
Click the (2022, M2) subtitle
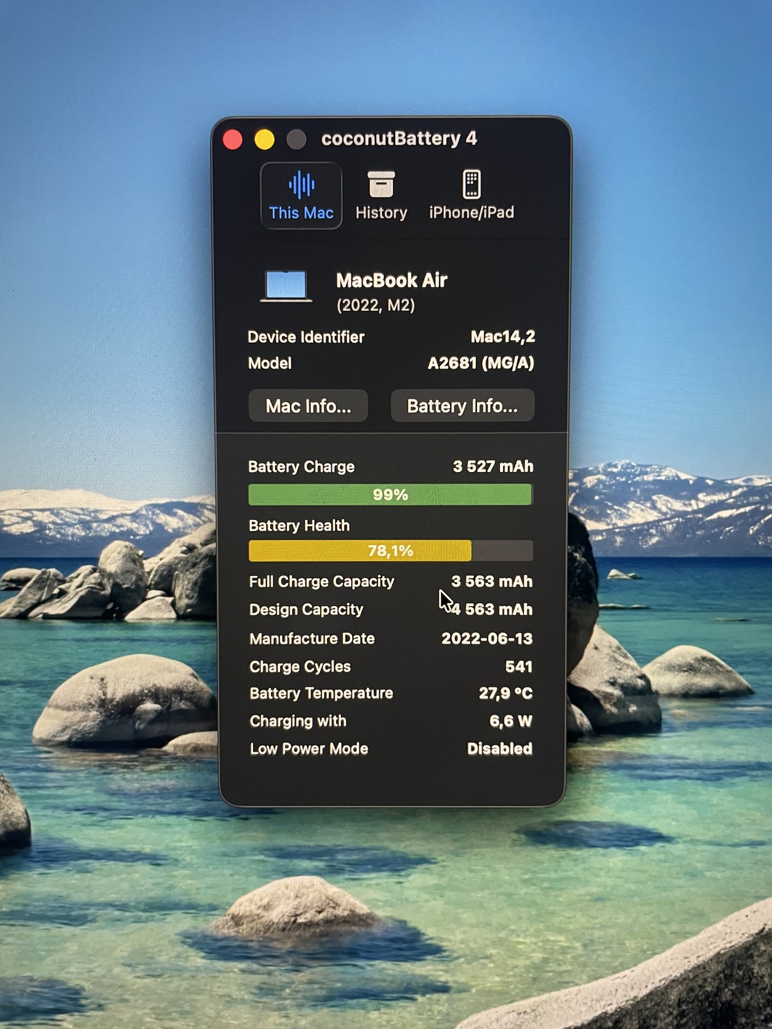coord(376,305)
